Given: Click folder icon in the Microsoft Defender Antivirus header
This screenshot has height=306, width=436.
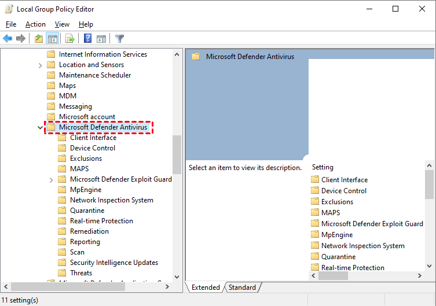Looking at the screenshot, I should (196, 57).
